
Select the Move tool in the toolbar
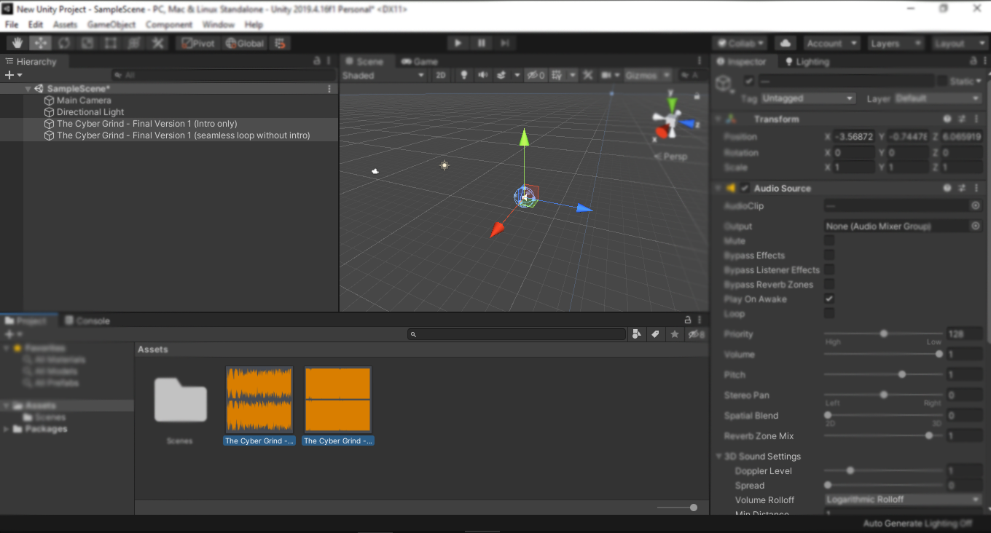coord(40,43)
